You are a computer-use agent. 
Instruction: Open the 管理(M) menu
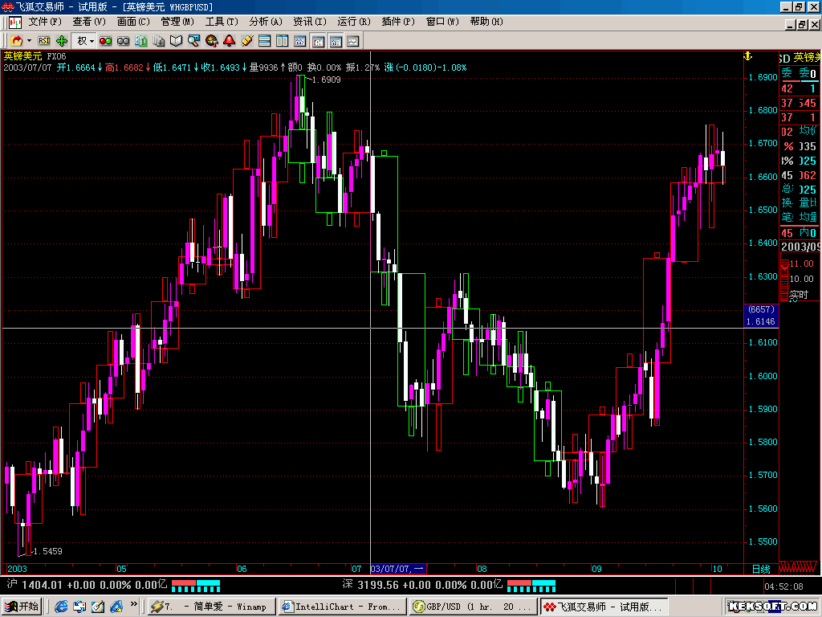(177, 22)
